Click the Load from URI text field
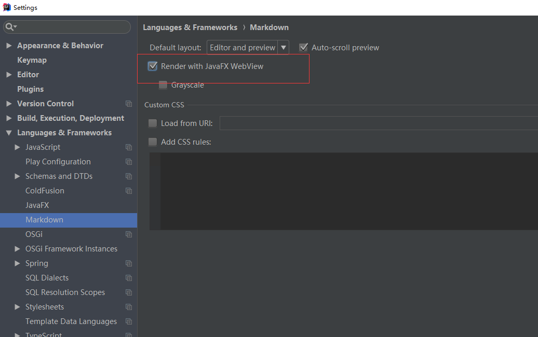Viewport: 538px width, 337px height. (x=379, y=123)
